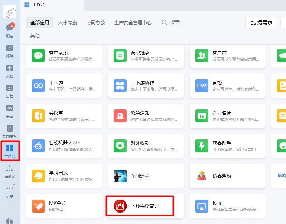Screen dimensions: 286x224
Task: Switch to the 协同办公 tab
Action: click(96, 23)
